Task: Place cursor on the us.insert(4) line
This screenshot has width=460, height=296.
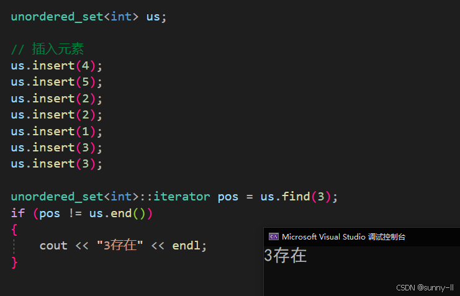Action: (x=56, y=65)
